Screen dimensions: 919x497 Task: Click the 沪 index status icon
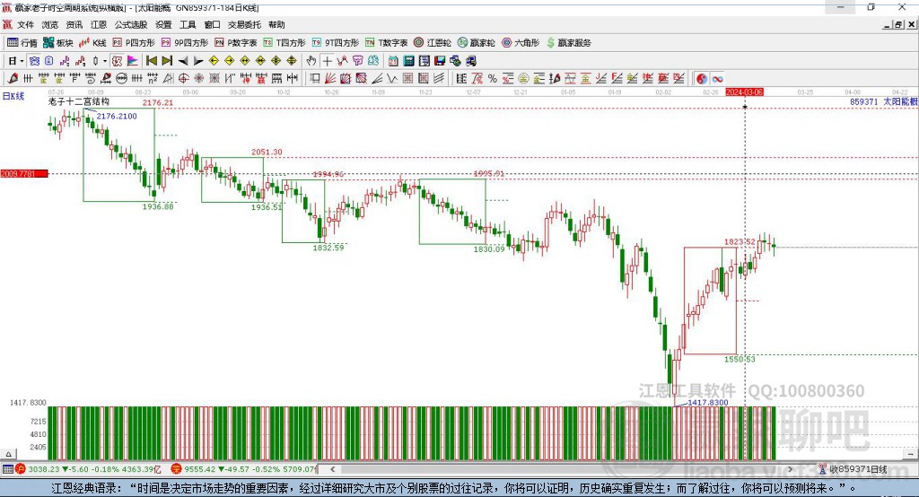pyautogui.click(x=21, y=469)
